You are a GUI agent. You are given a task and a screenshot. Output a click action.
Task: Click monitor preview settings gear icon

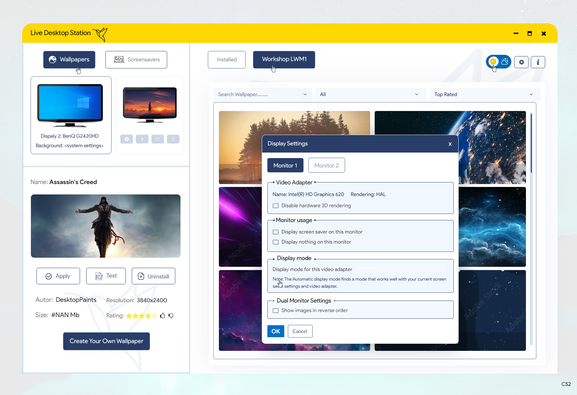127,139
